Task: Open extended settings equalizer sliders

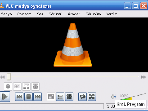Action: click(x=69, y=97)
